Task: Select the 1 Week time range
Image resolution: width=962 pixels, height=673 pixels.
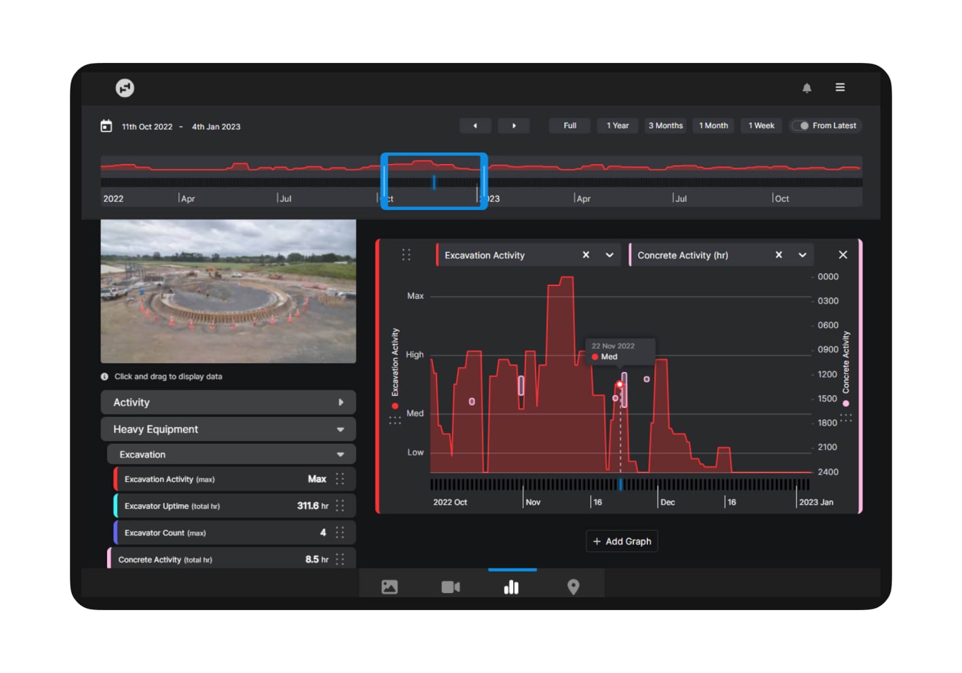Action: (x=761, y=125)
